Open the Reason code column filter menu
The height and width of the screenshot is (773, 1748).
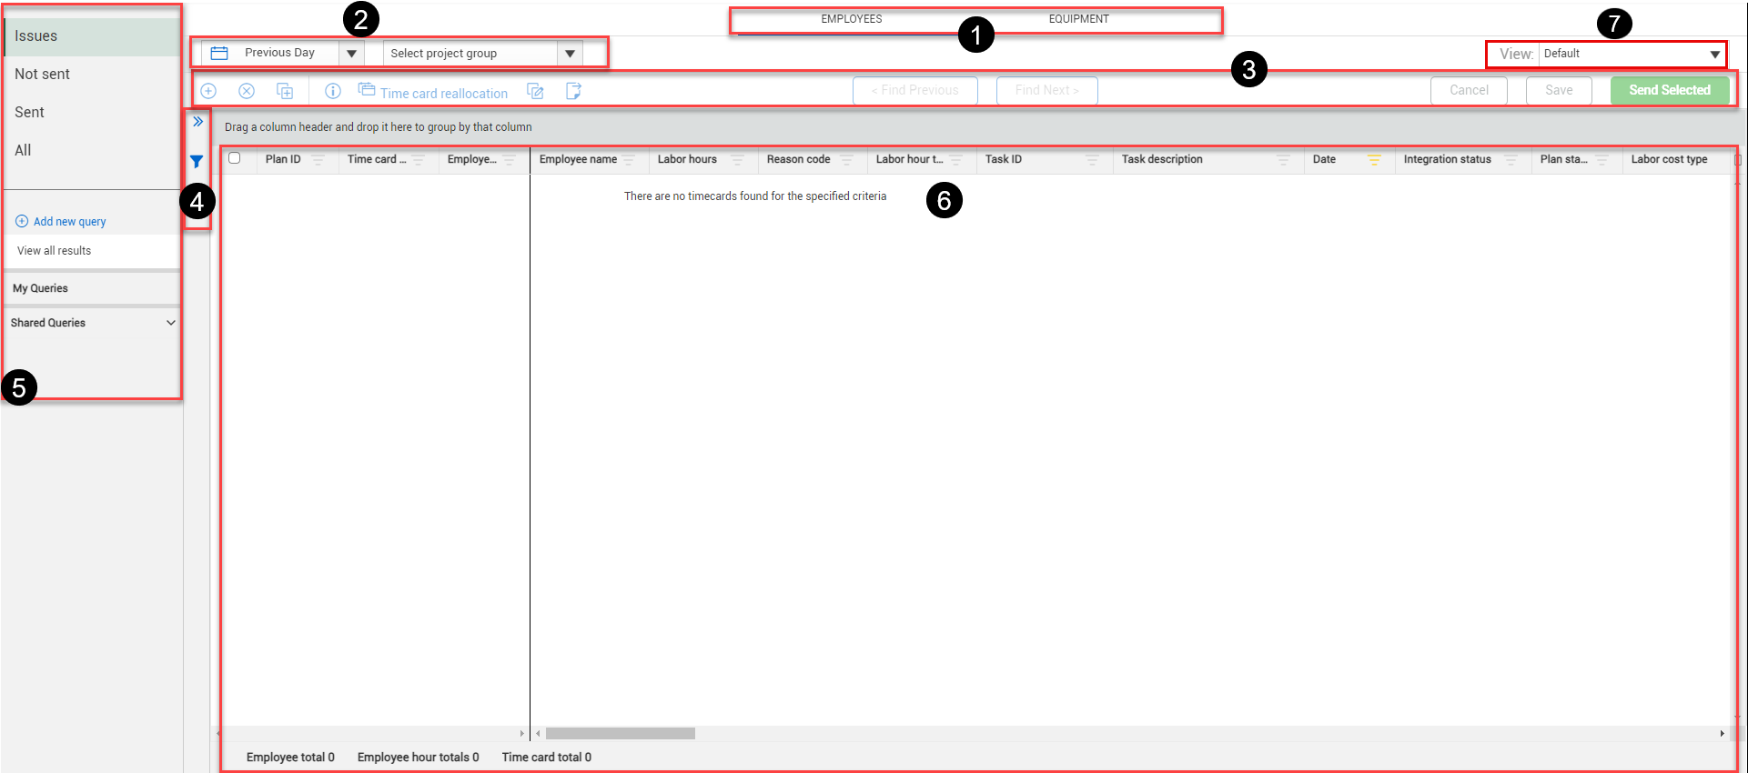click(x=846, y=160)
